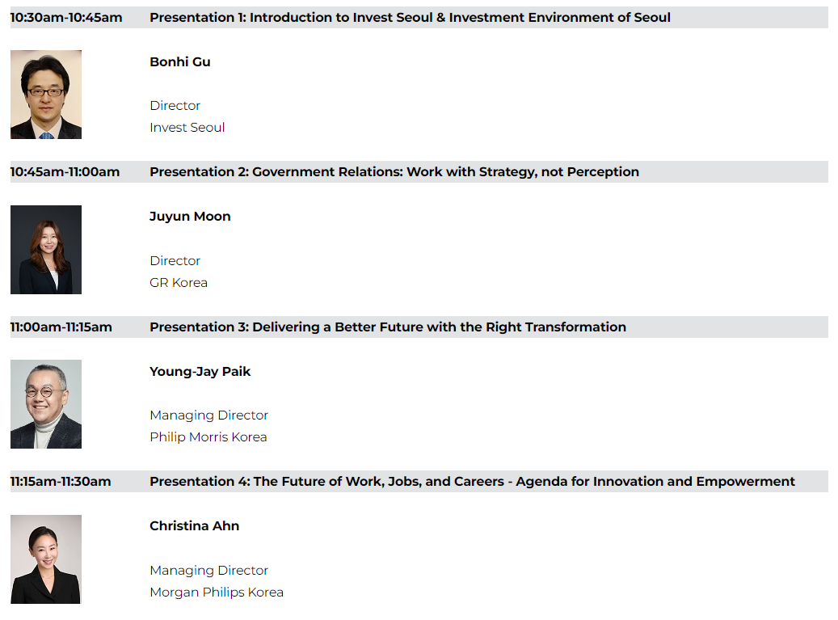
Task: Select Presentation 4 Future of Work heading
Action: point(473,482)
